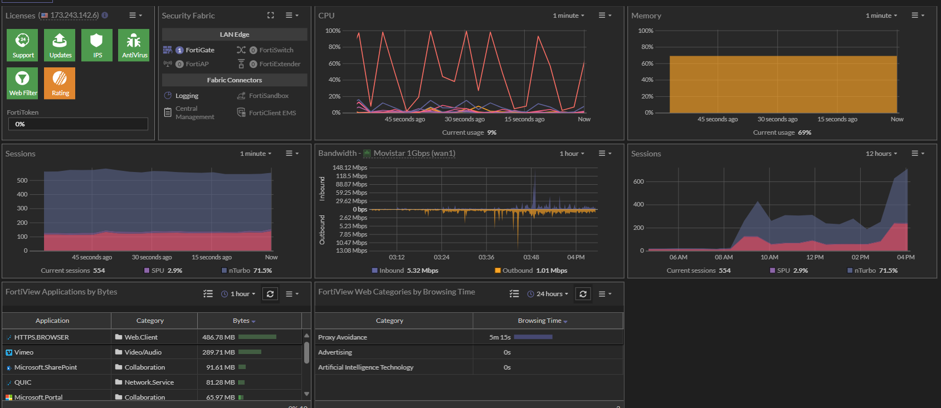Click the SPU legend swatch in 1-minute Sessions

147,271
